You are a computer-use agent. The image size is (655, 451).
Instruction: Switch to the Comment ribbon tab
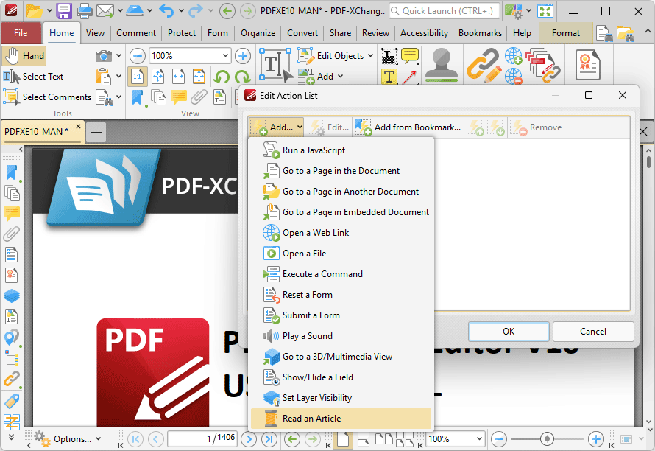click(x=135, y=33)
